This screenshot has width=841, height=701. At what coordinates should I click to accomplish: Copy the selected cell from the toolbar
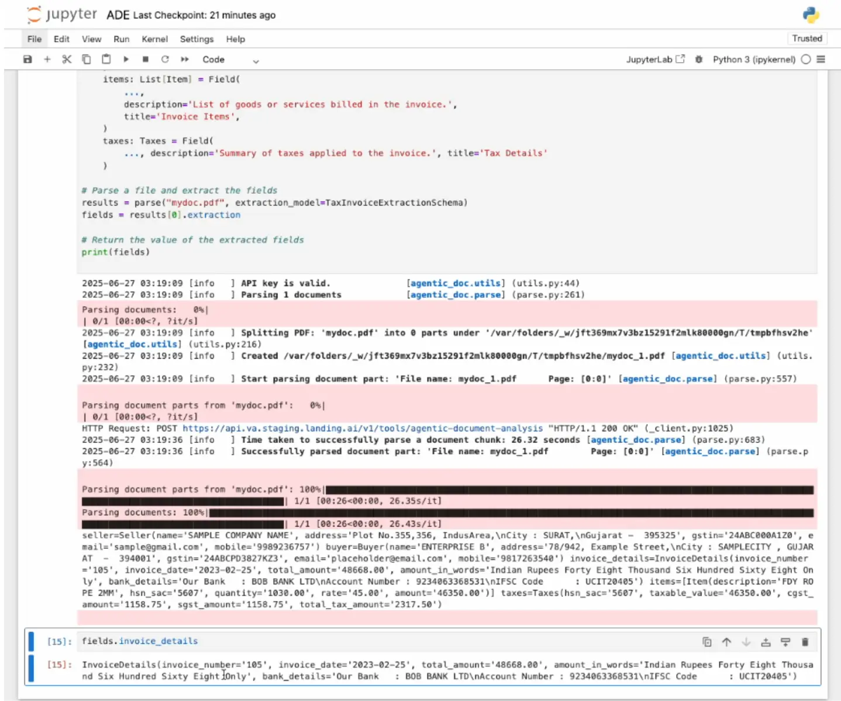point(86,59)
